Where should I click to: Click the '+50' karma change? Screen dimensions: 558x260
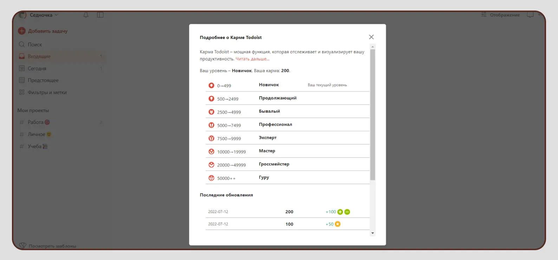point(330,224)
